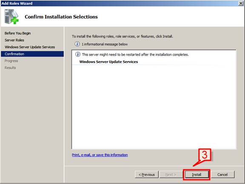The image size is (245, 184).
Task: Click the greyed-out Progress step
Action: [11, 61]
